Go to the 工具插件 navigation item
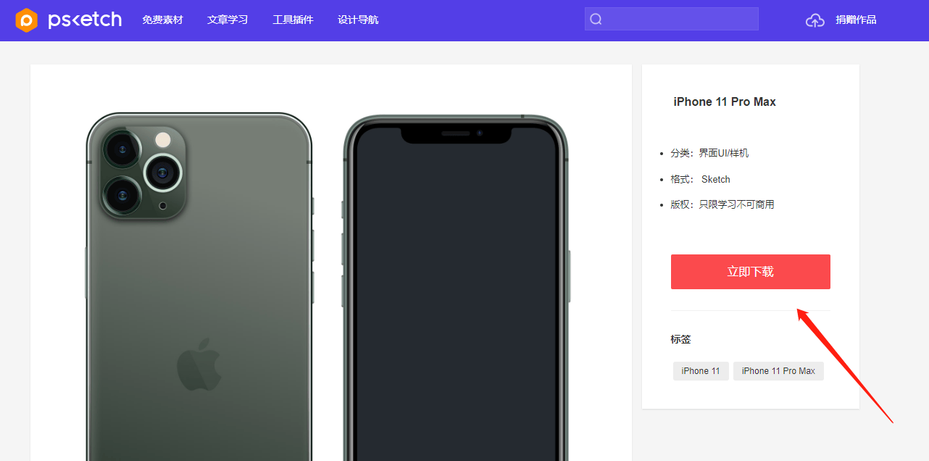 pos(293,20)
